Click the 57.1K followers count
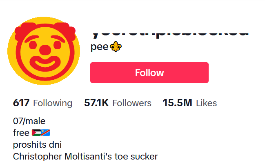 pyautogui.click(x=96, y=103)
